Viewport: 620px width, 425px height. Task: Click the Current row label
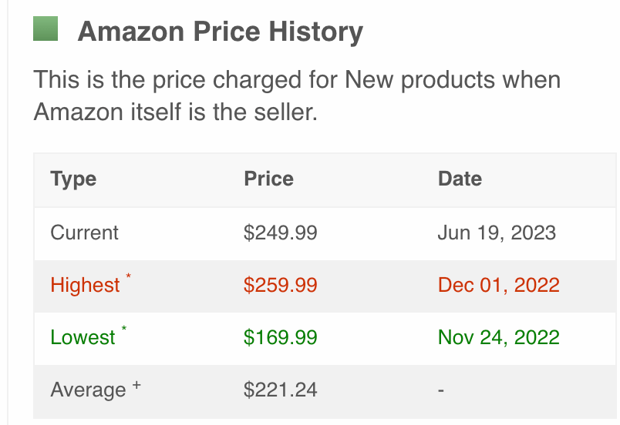(x=85, y=233)
